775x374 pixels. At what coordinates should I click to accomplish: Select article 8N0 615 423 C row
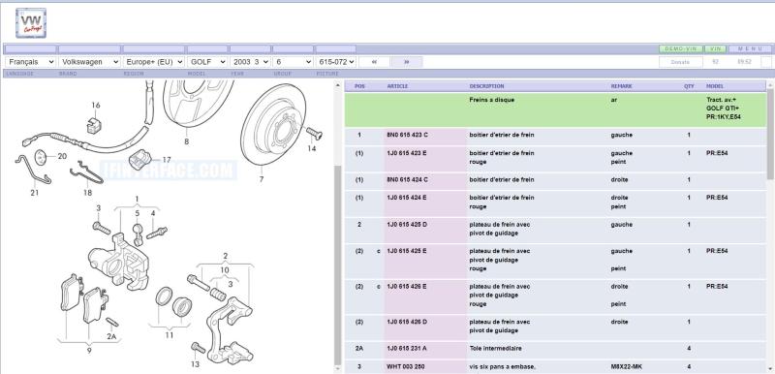pos(555,135)
